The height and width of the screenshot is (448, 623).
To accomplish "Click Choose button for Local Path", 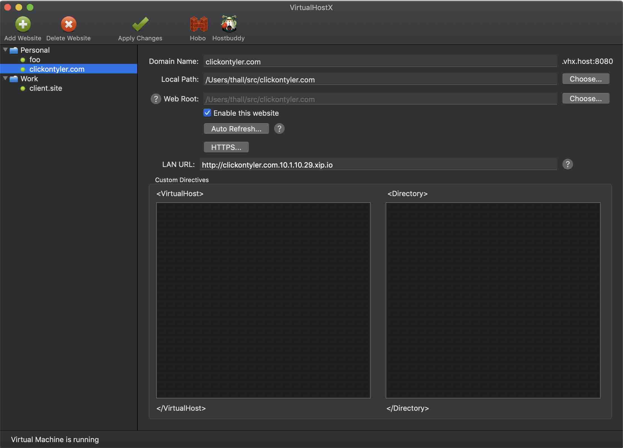I will pyautogui.click(x=586, y=79).
